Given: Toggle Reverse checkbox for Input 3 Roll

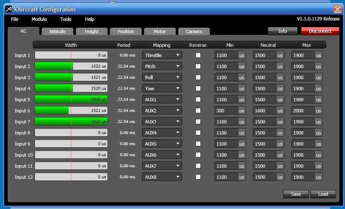Looking at the screenshot, I should coord(198,77).
